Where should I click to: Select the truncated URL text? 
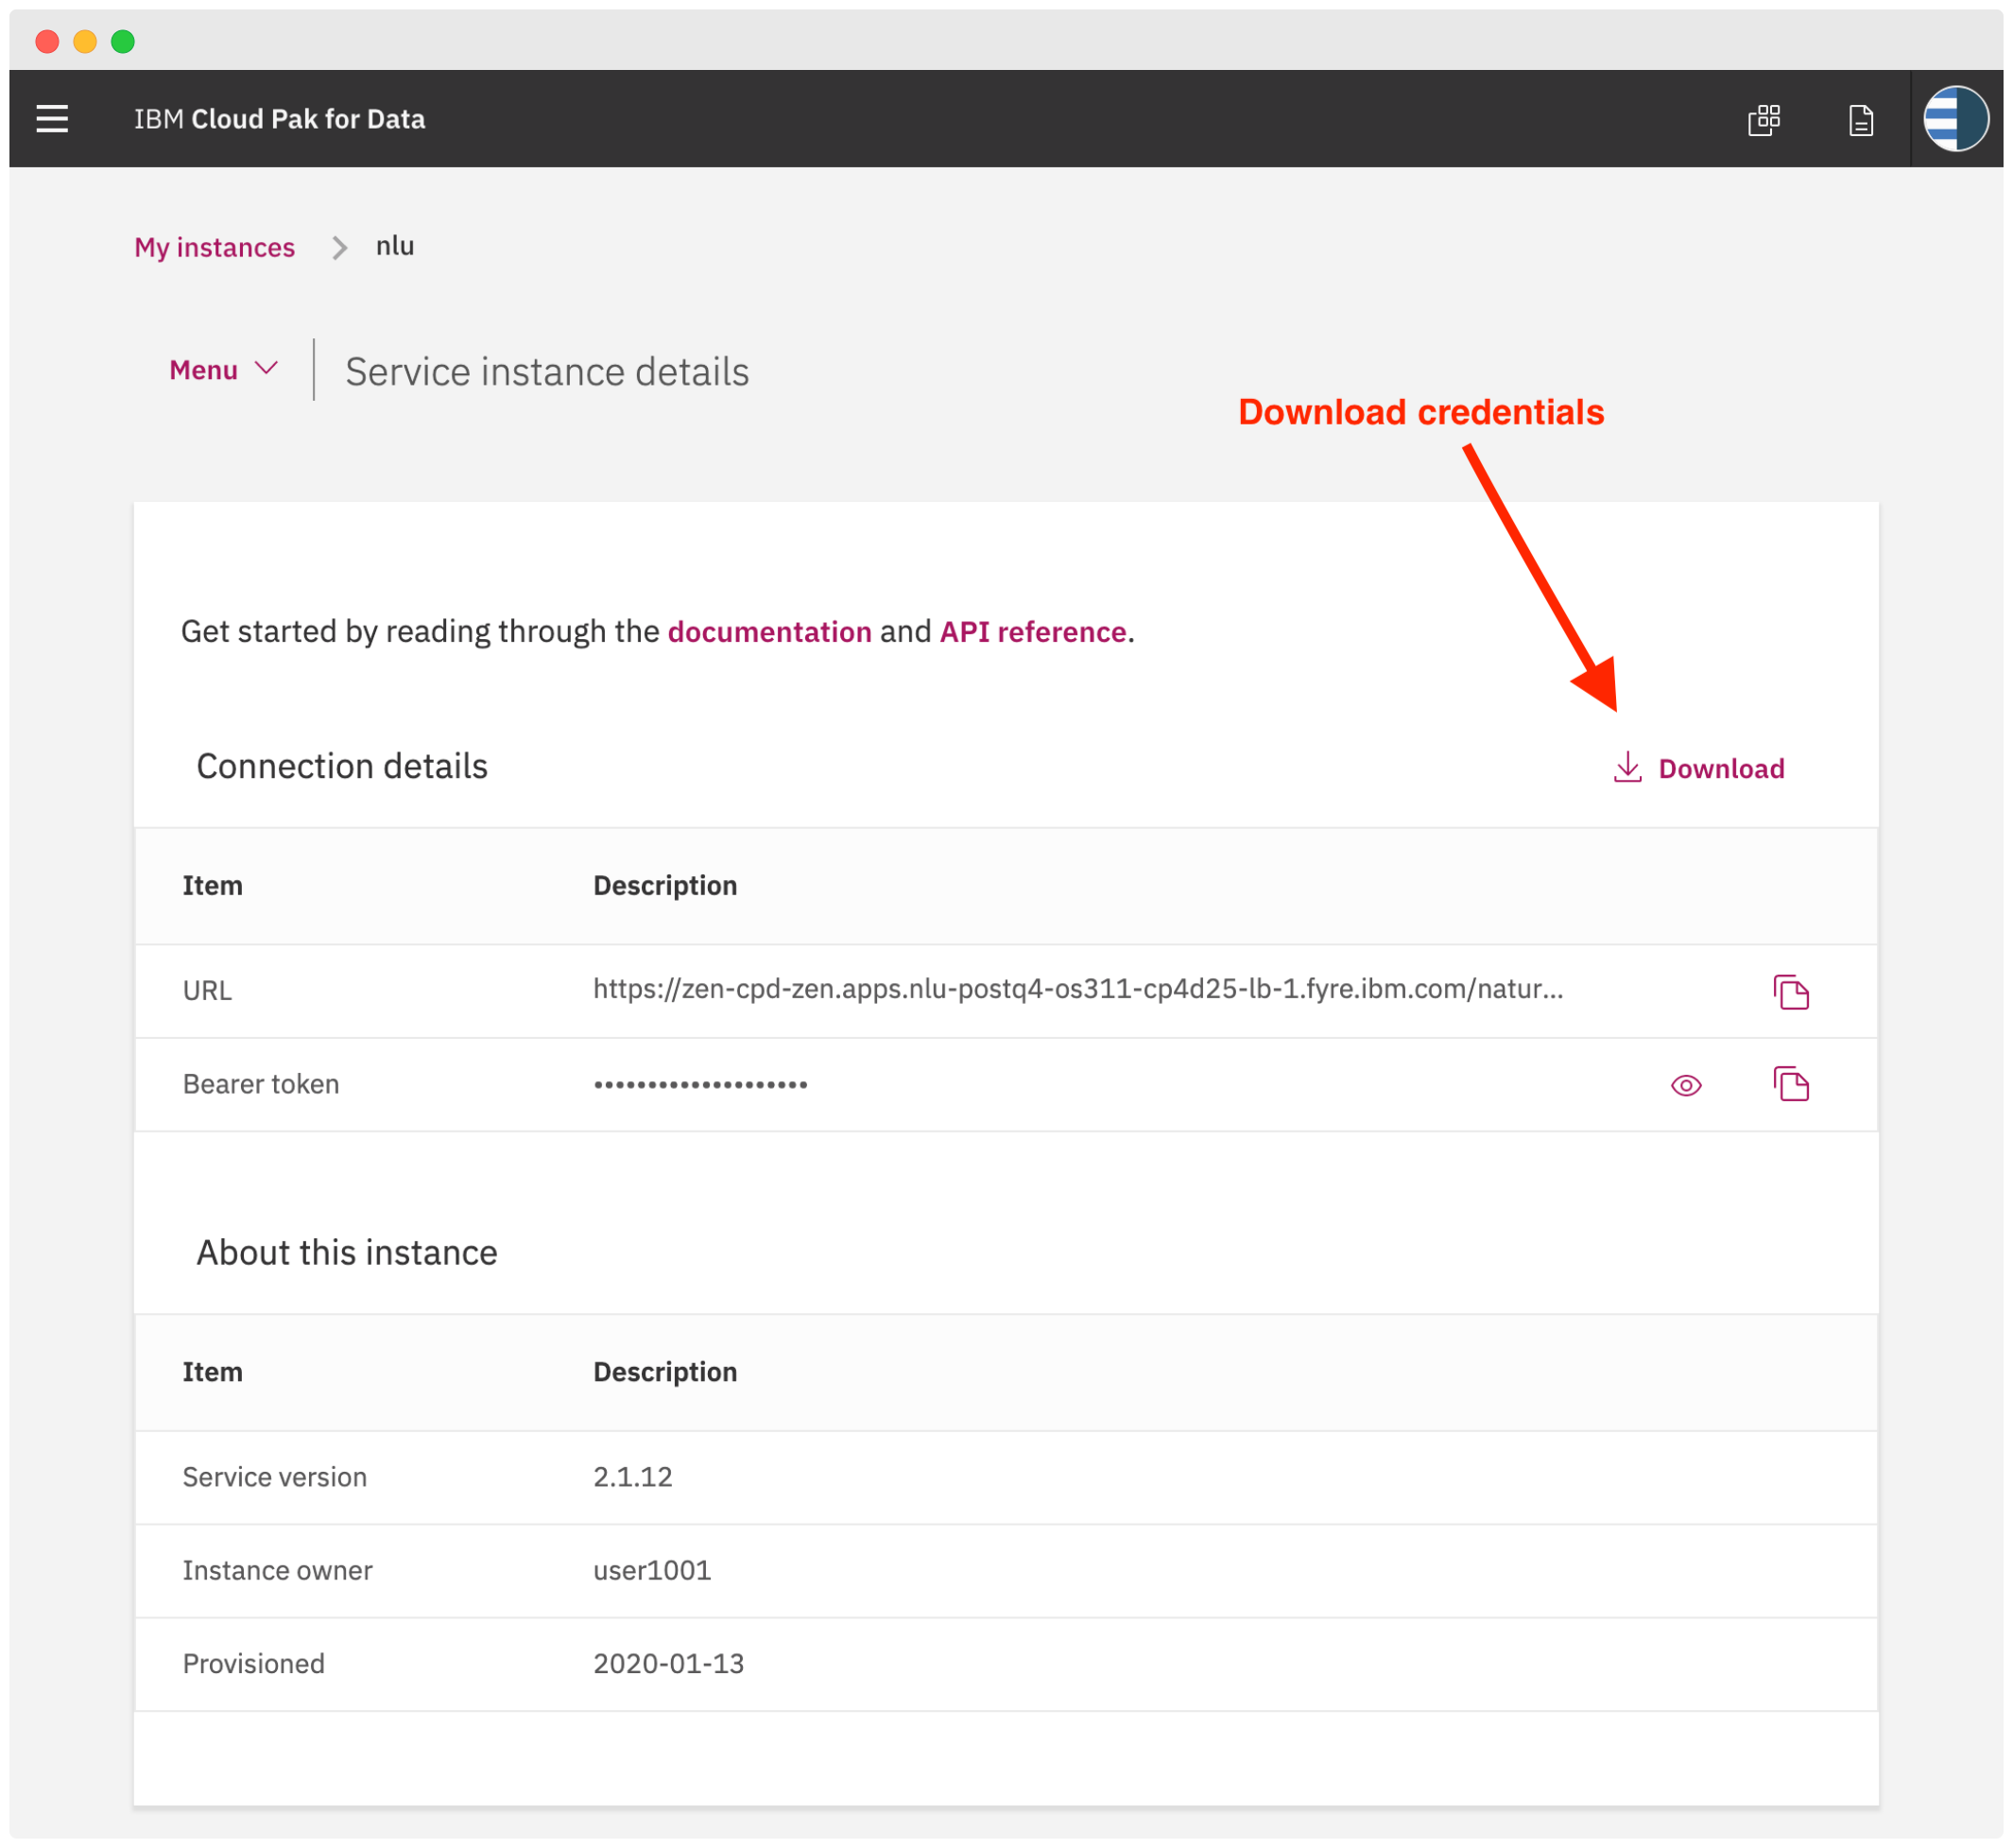[x=1078, y=989]
